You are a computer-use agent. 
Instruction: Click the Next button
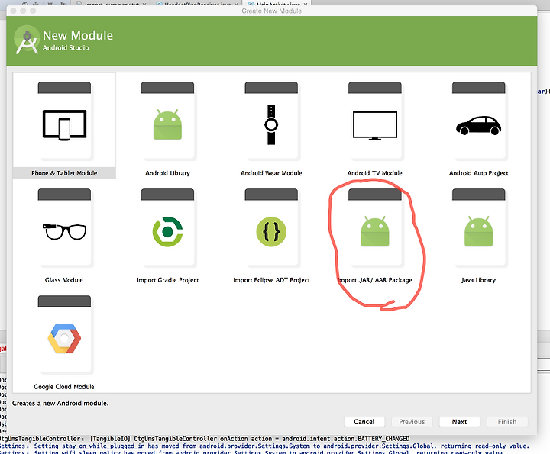(460, 422)
